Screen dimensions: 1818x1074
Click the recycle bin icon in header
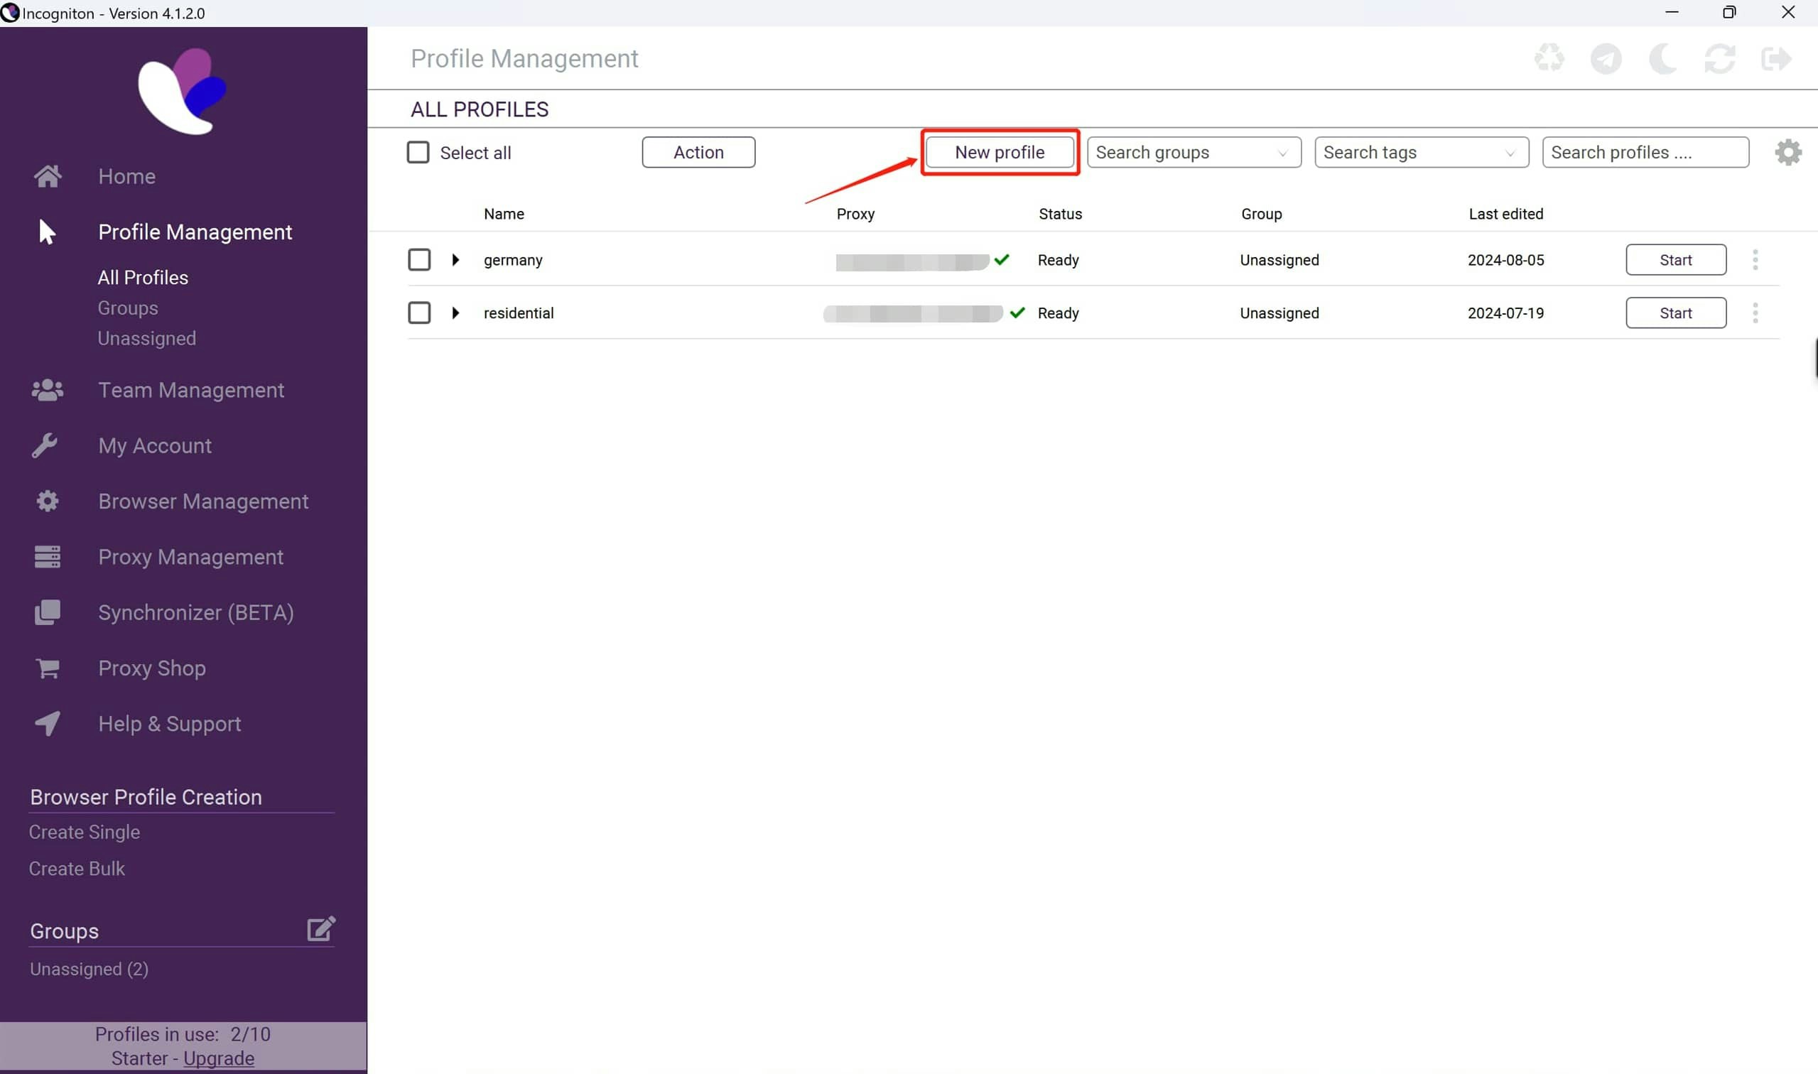[x=1549, y=59]
